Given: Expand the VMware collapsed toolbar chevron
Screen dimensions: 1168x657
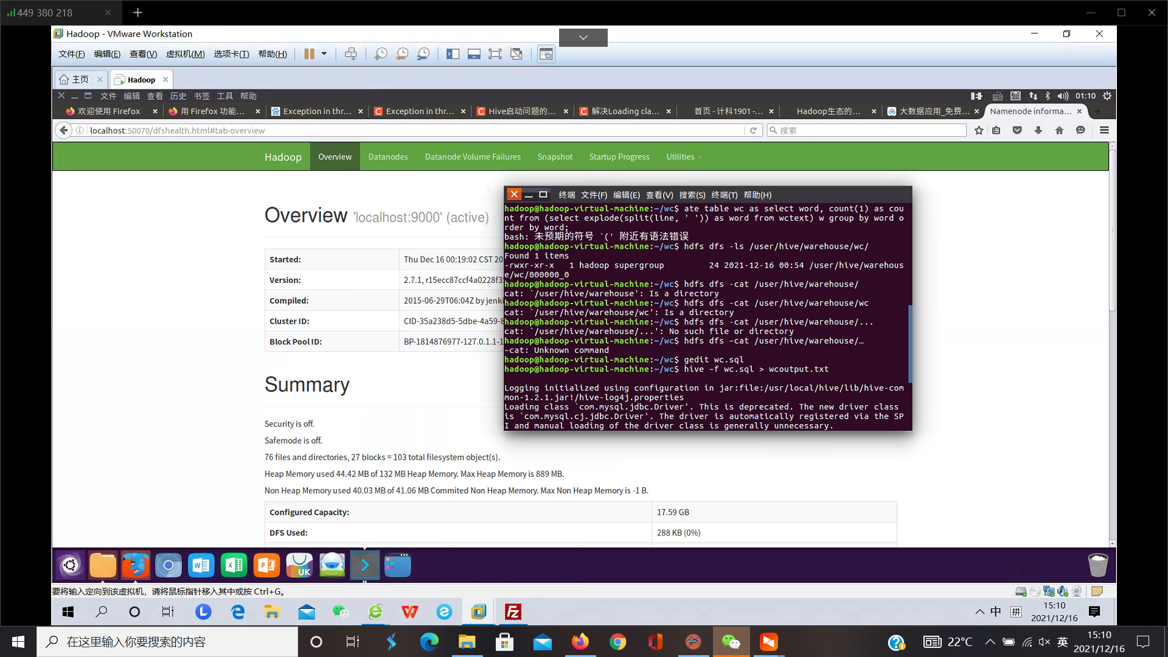Looking at the screenshot, I should (583, 38).
